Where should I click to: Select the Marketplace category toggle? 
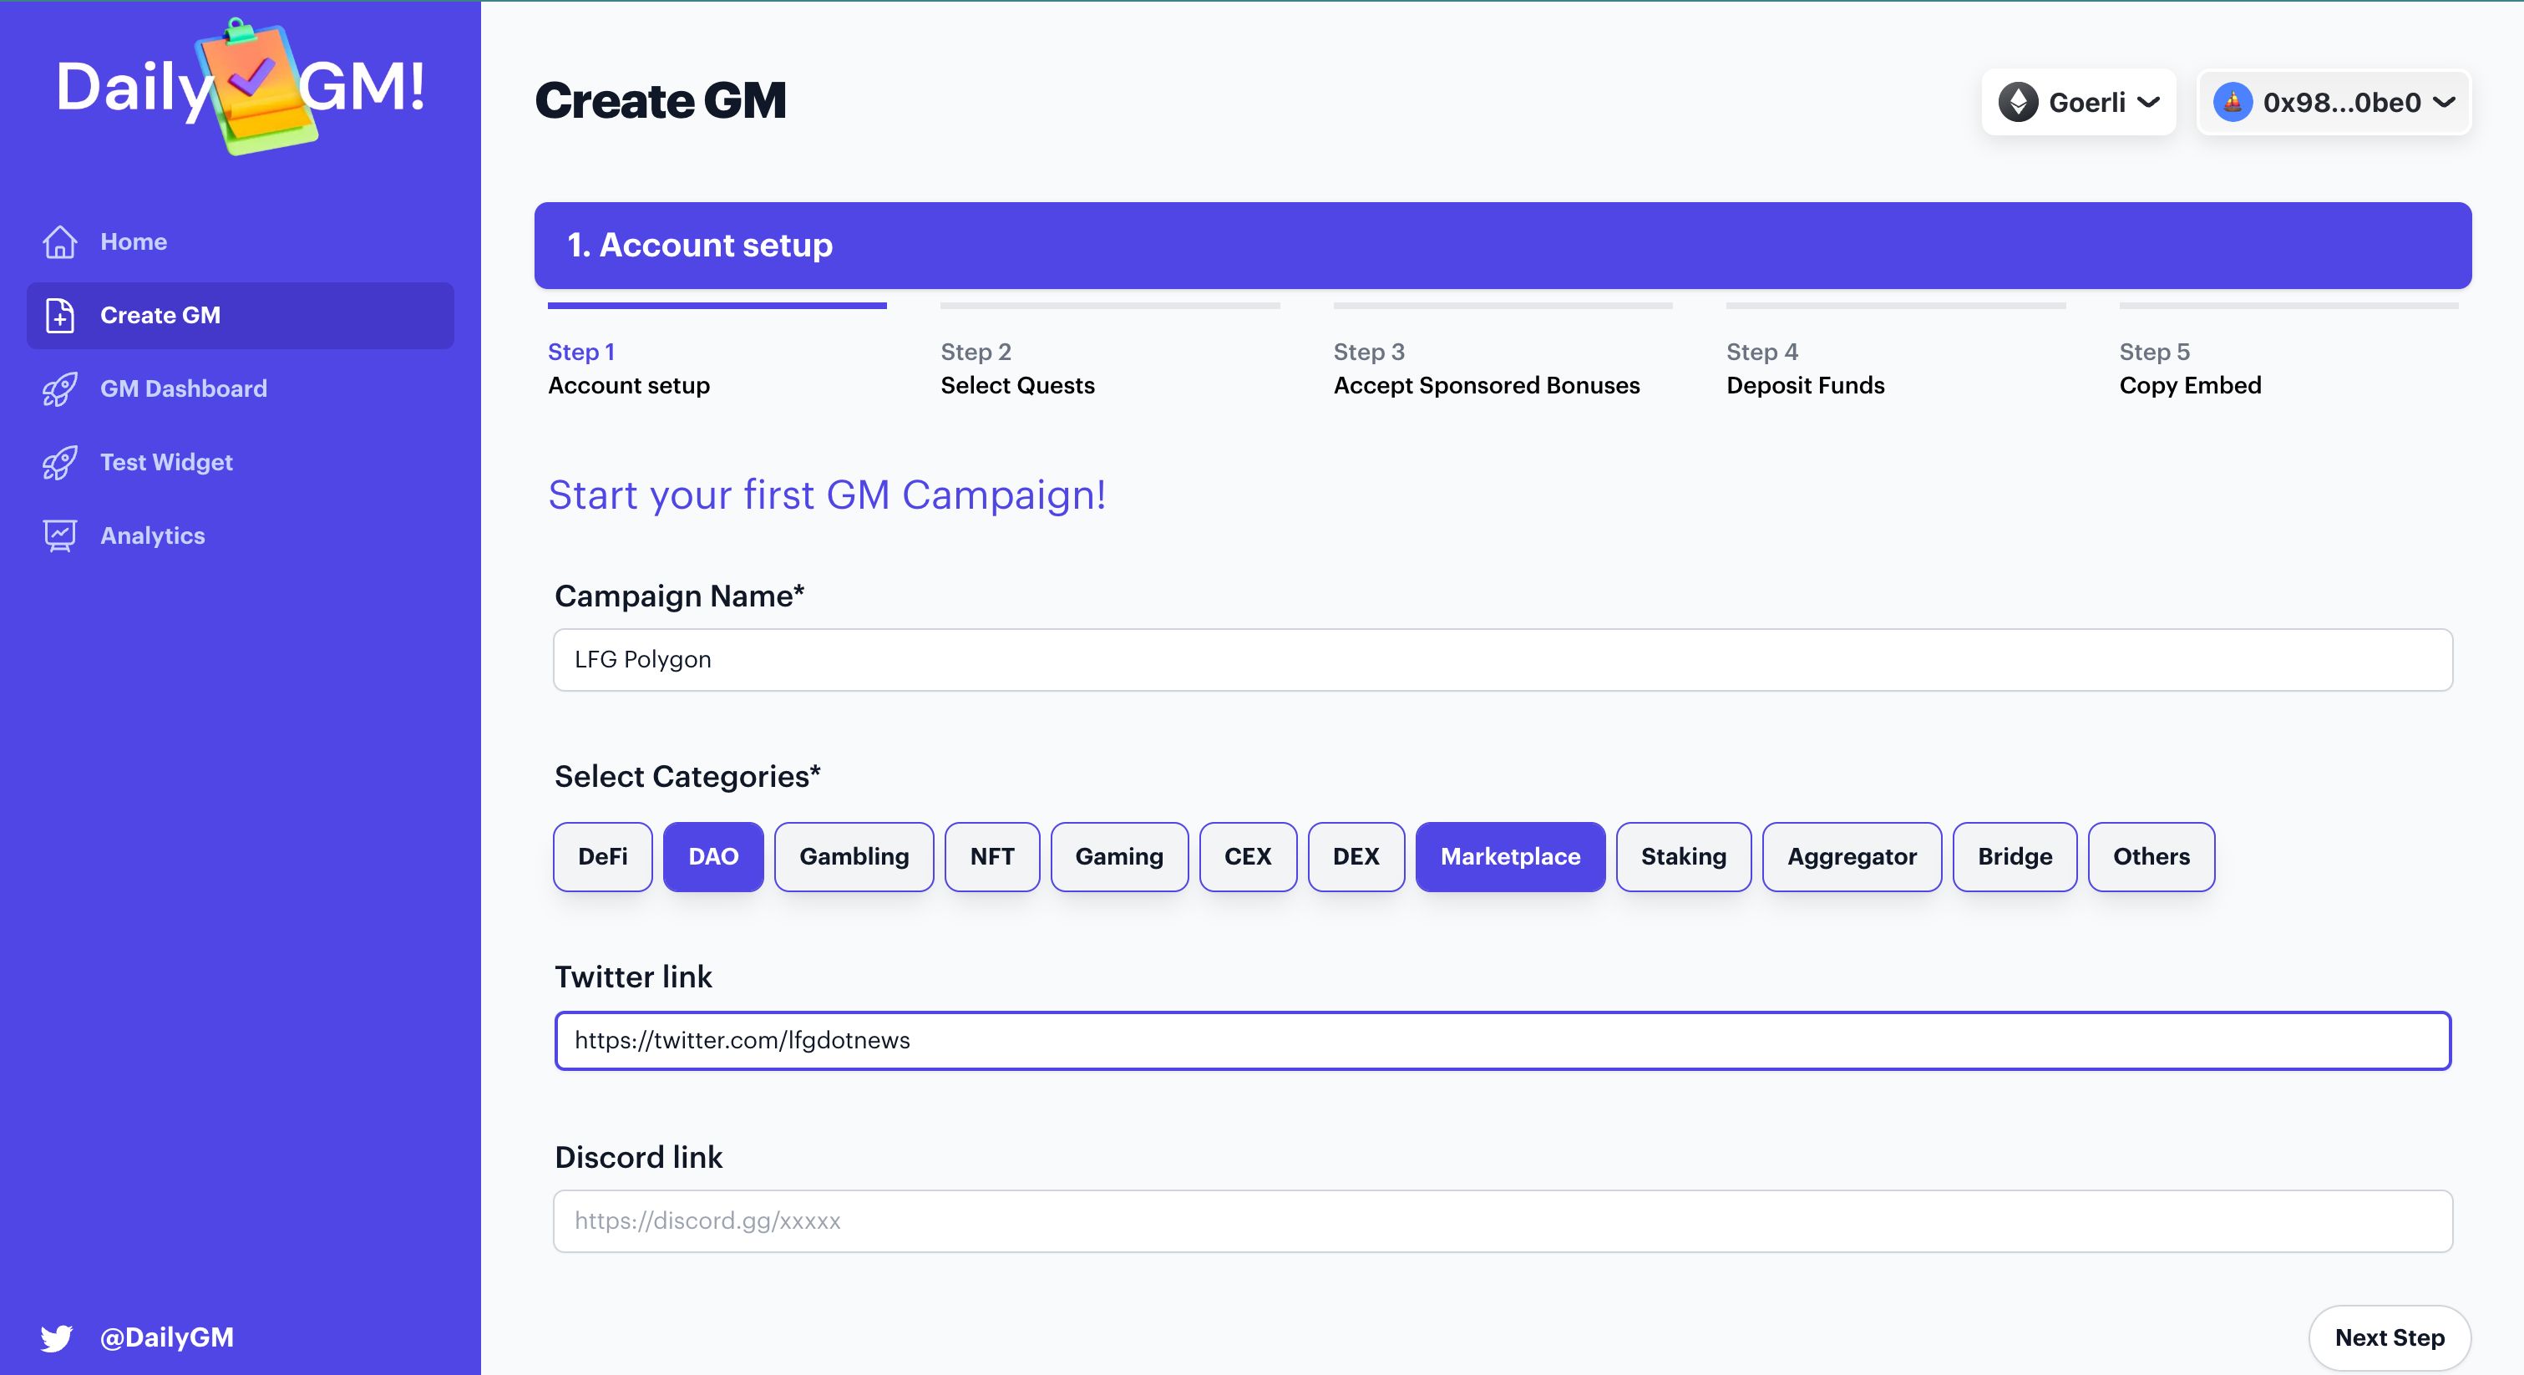click(1508, 855)
